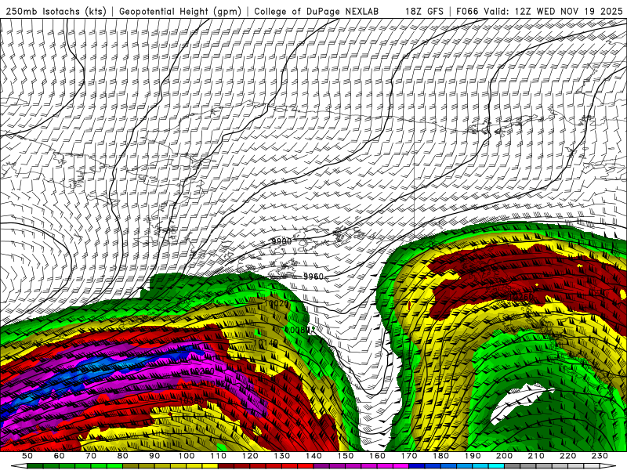Click the 9900 height contour label
The height and width of the screenshot is (470, 627).
click(x=281, y=241)
